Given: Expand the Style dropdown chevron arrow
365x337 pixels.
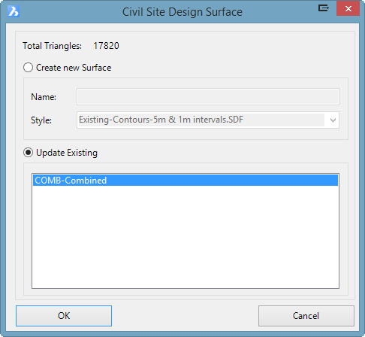Looking at the screenshot, I should [333, 120].
